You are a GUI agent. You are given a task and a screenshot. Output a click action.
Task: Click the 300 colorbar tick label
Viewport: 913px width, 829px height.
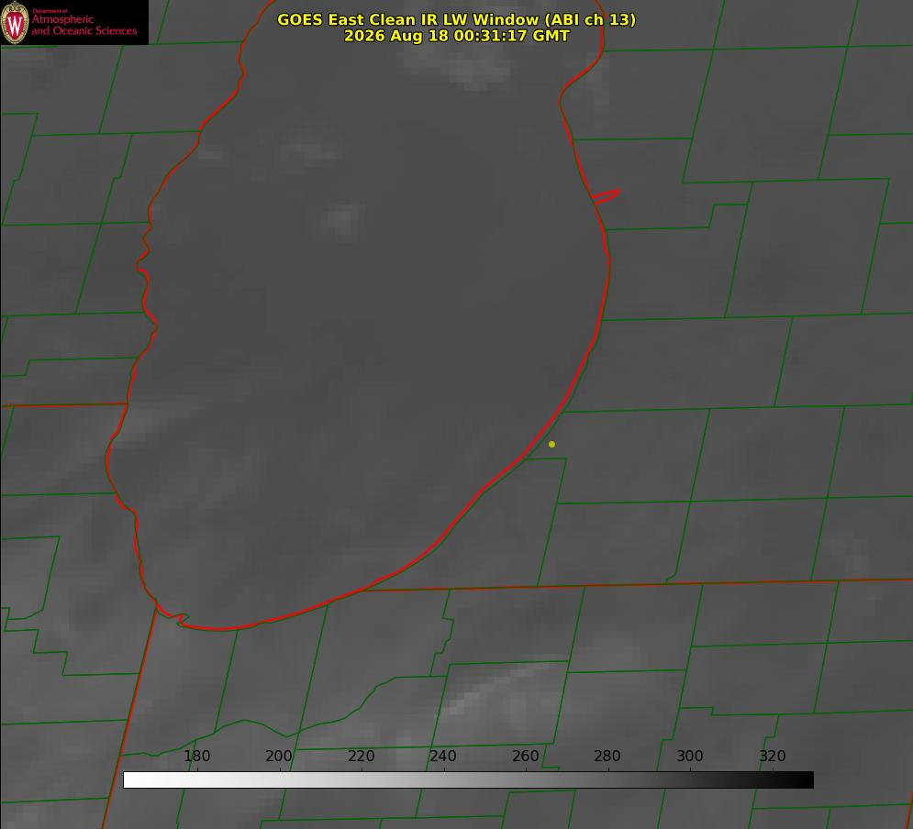tap(690, 756)
